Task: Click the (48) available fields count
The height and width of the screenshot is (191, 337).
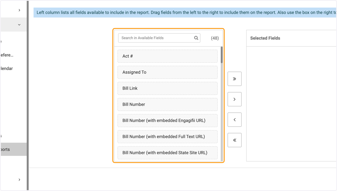Action: coord(215,38)
